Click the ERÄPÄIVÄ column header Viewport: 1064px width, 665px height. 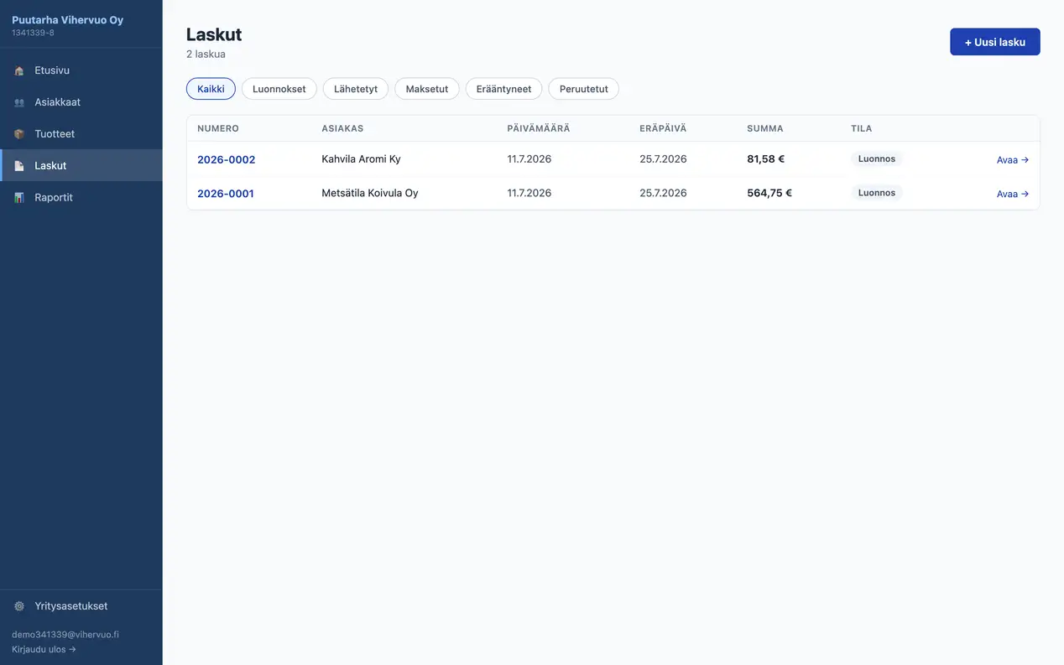pyautogui.click(x=663, y=128)
